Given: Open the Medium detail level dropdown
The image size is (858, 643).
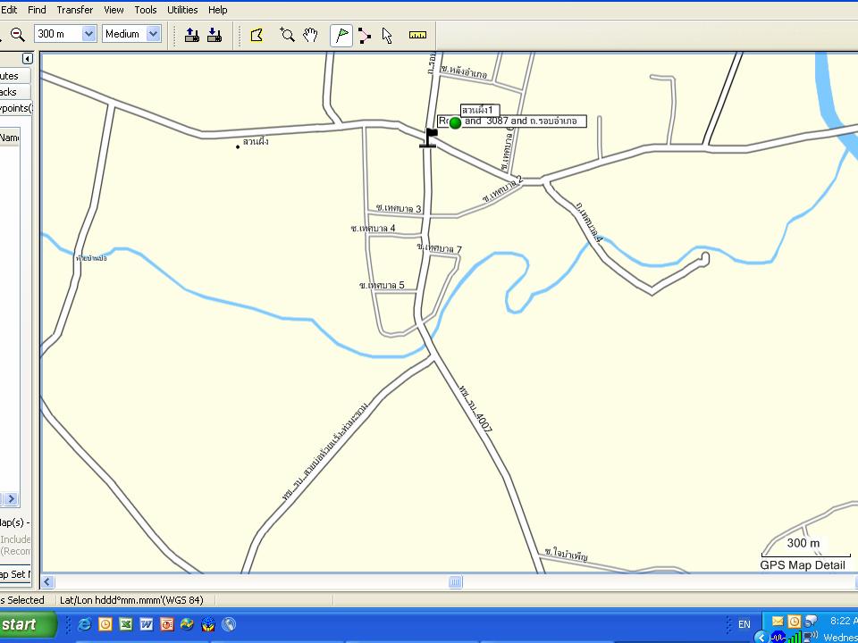Looking at the screenshot, I should [x=153, y=34].
